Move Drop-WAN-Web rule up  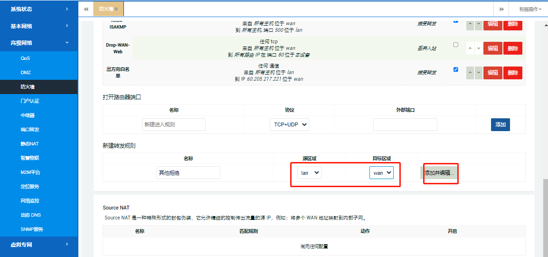[x=470, y=48]
